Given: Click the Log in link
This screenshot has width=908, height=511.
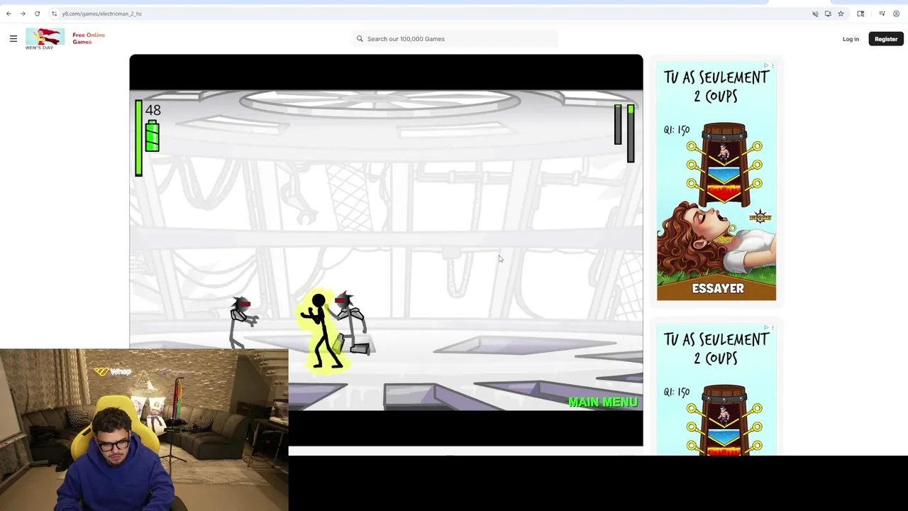Looking at the screenshot, I should [851, 39].
